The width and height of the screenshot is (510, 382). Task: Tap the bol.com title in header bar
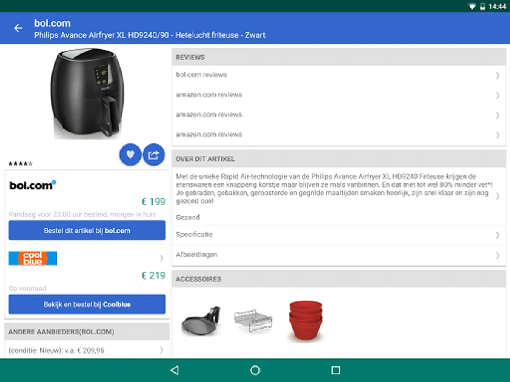(x=52, y=23)
